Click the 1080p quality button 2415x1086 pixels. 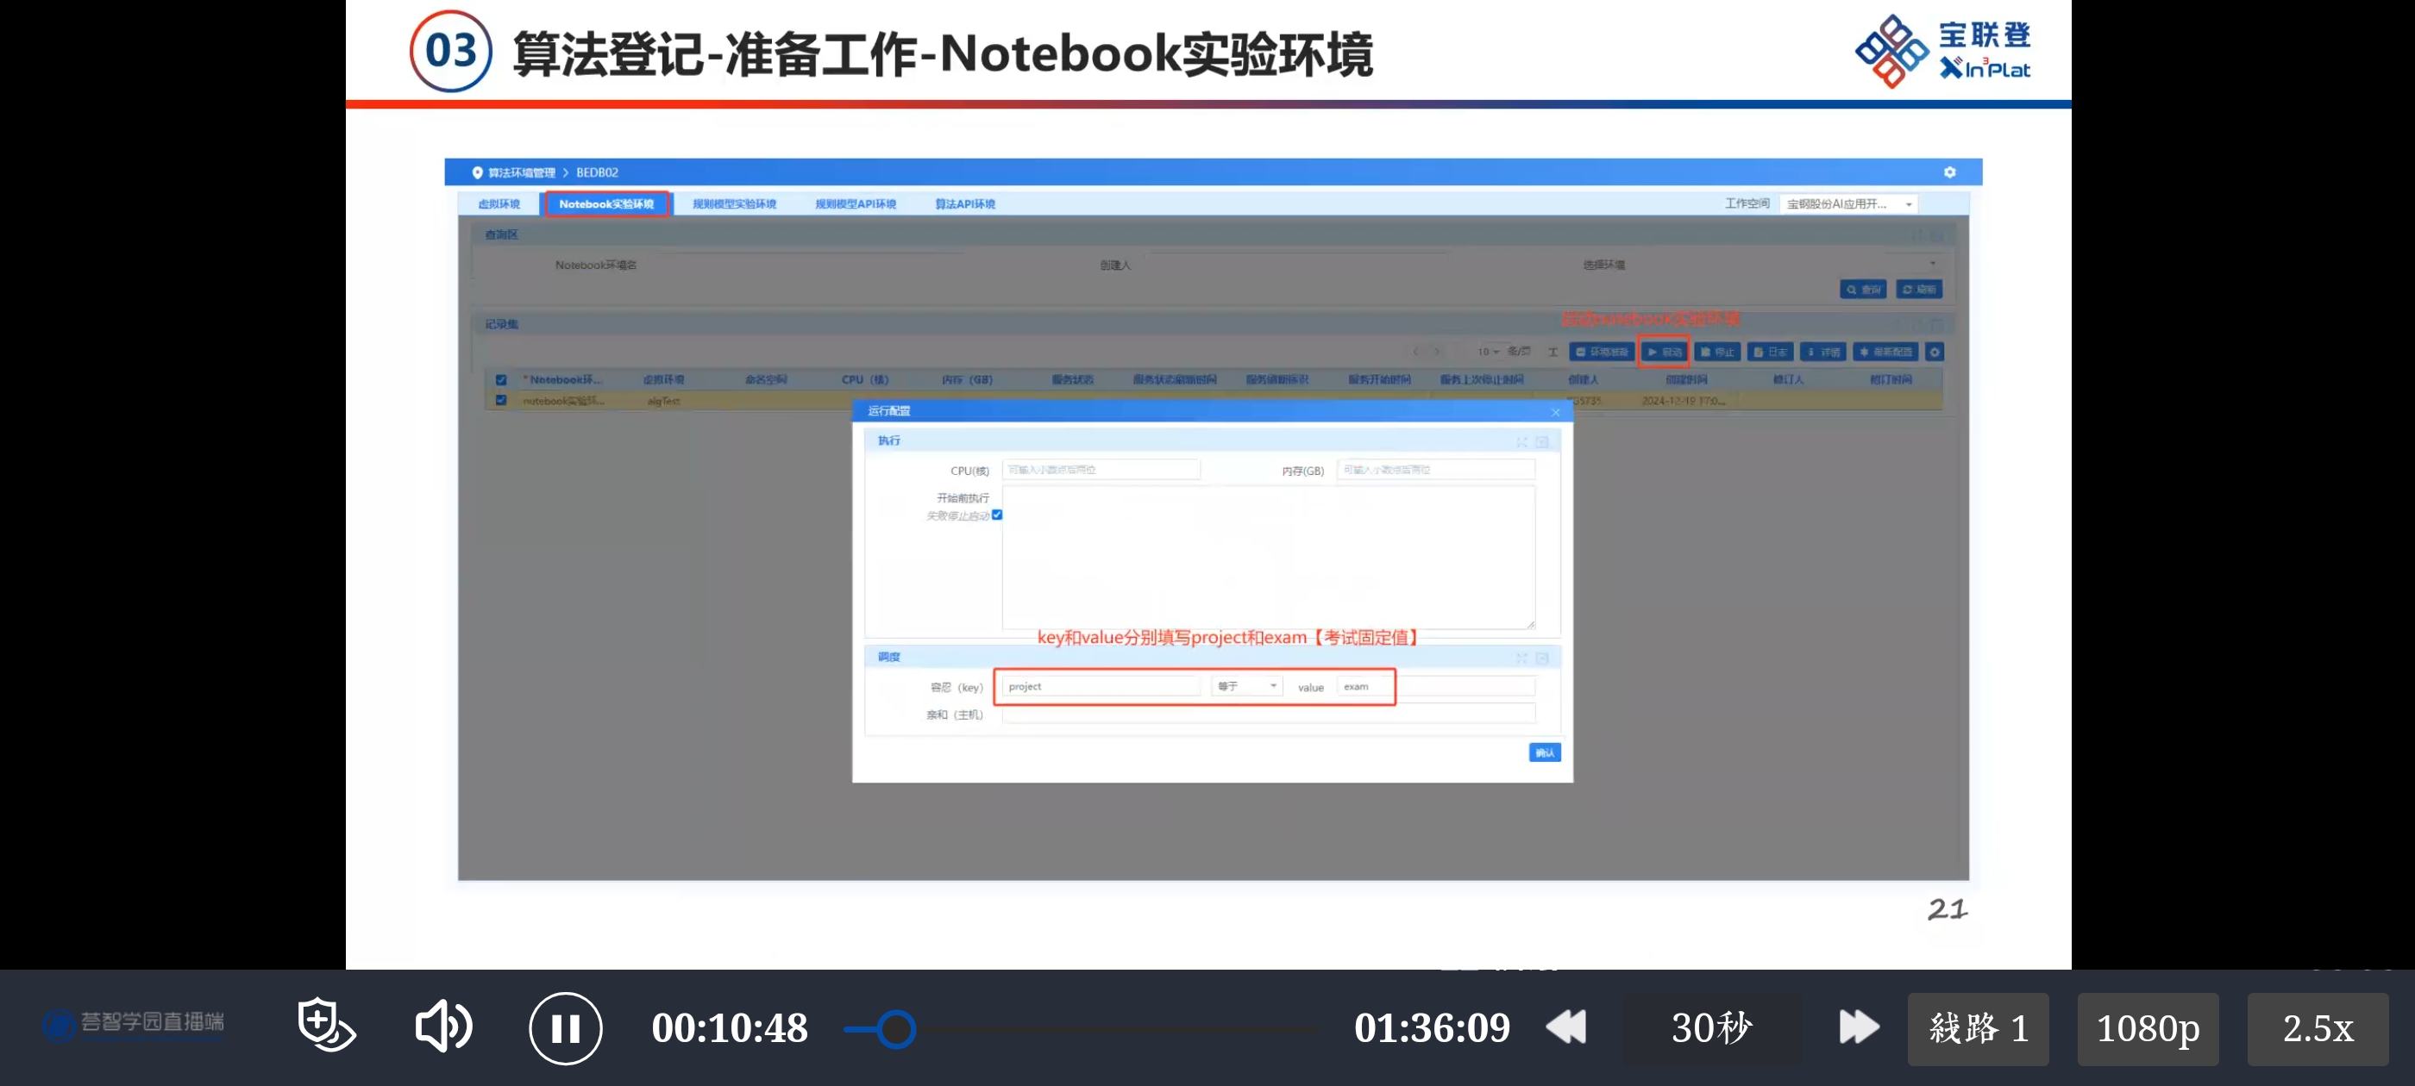[2147, 1029]
